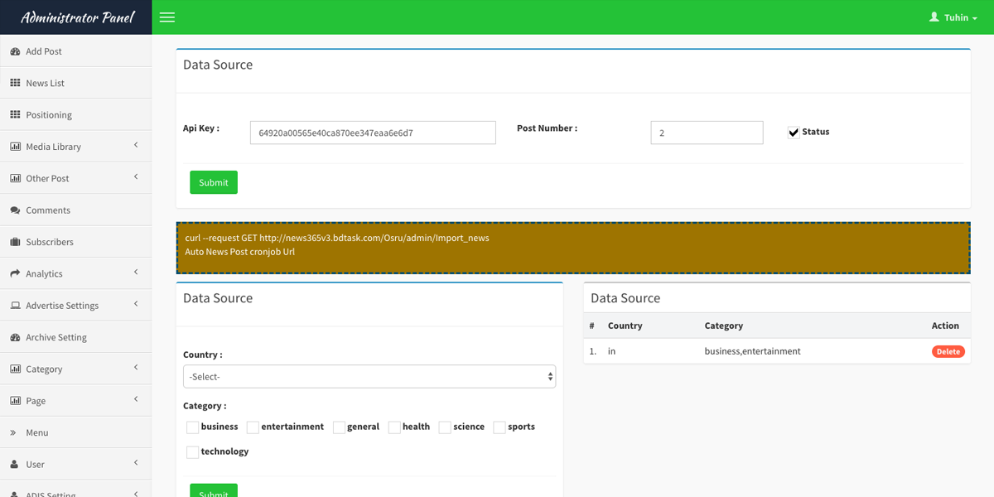
Task: Check the business category checkbox
Action: click(x=192, y=427)
